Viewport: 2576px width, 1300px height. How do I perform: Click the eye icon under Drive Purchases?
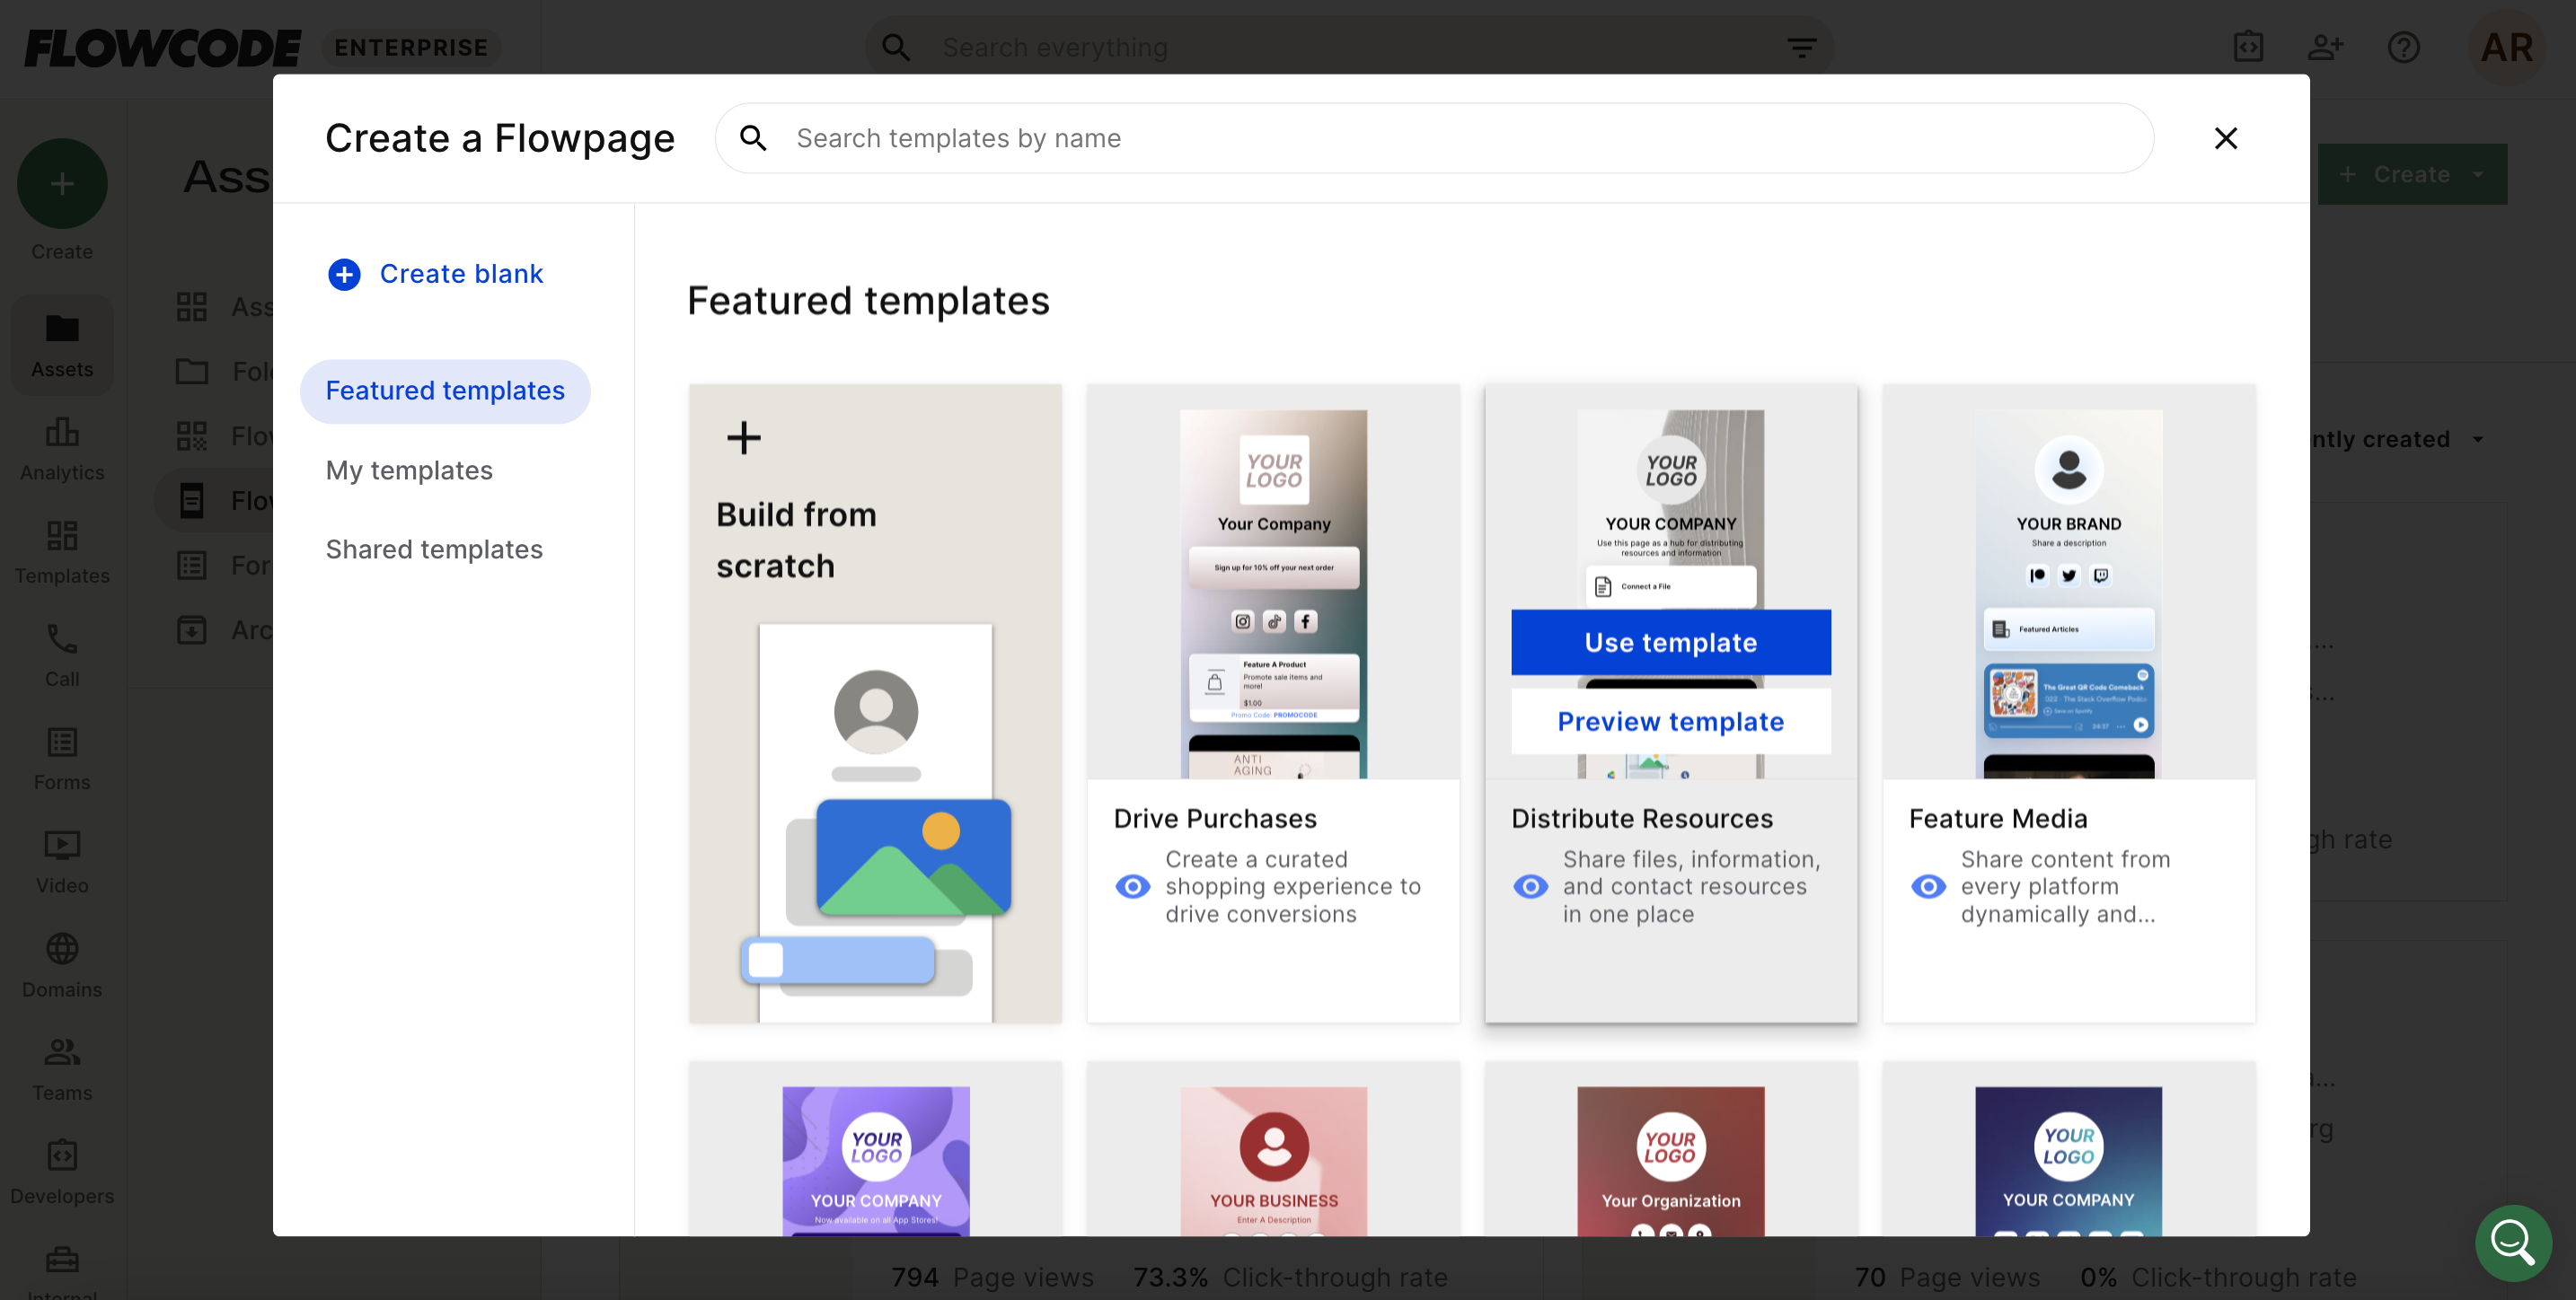point(1132,886)
